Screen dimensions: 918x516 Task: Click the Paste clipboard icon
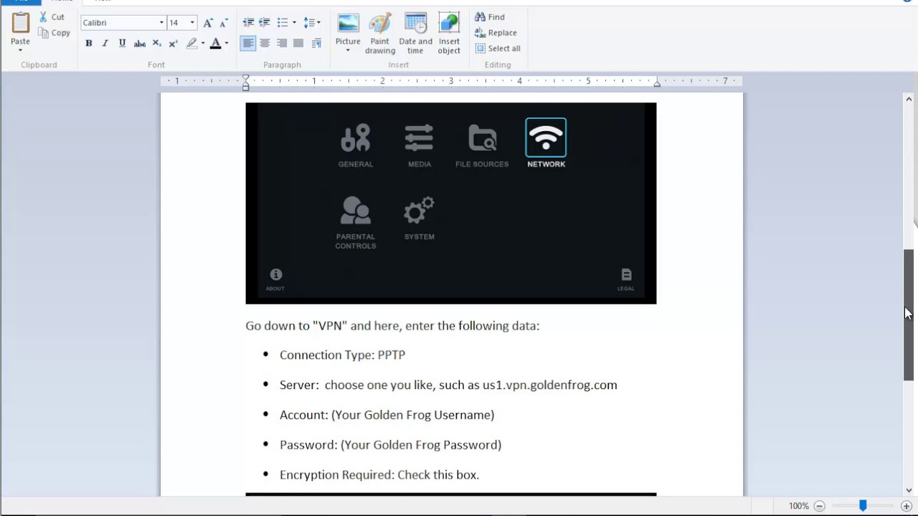[20, 23]
